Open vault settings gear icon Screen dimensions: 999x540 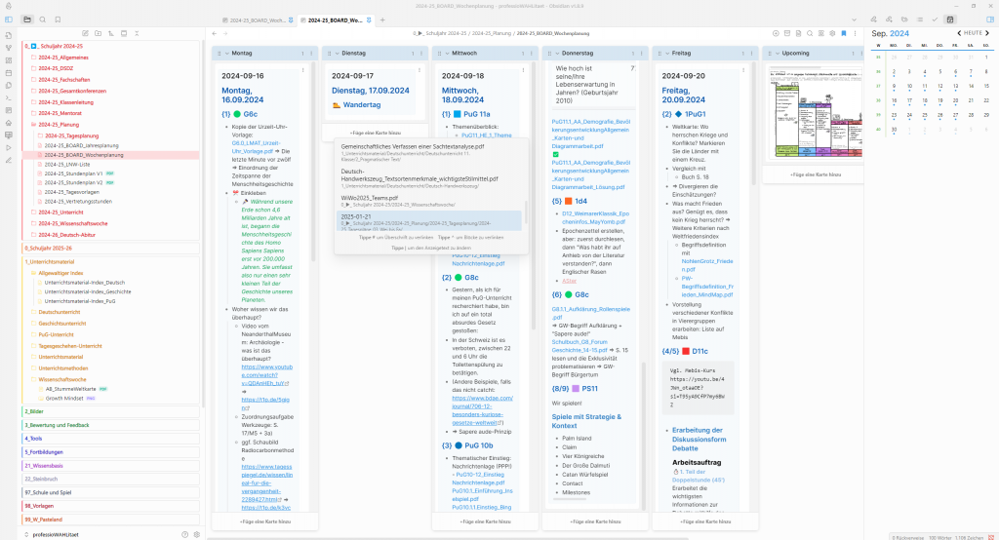coord(196,534)
